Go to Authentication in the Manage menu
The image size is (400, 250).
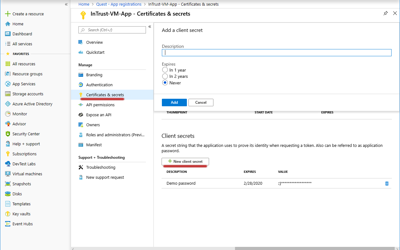click(99, 85)
